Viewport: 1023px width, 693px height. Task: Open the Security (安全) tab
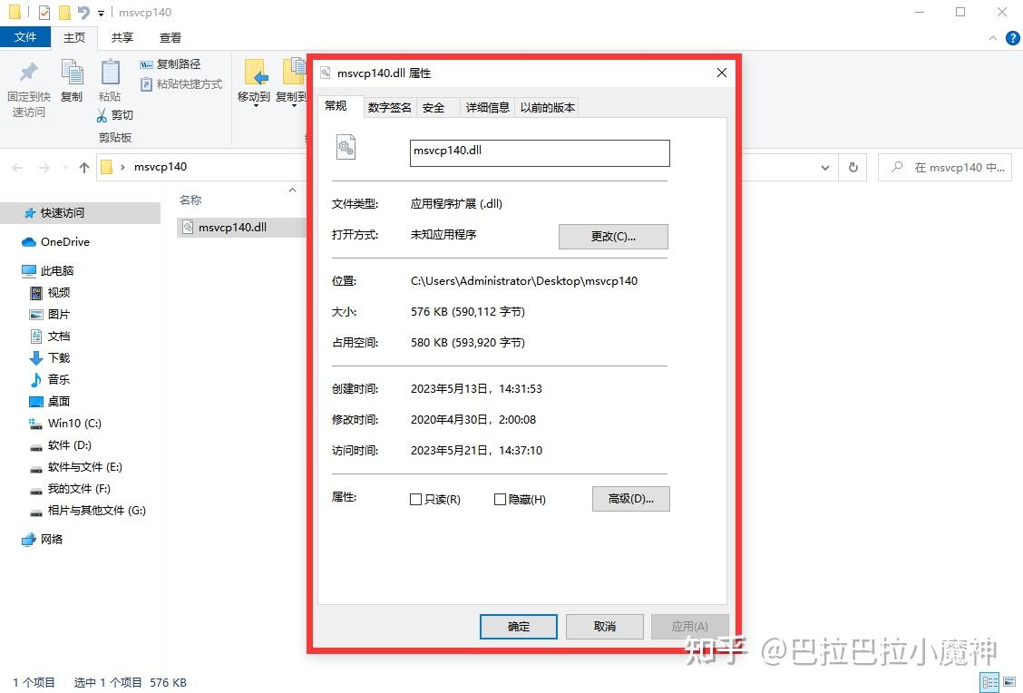(434, 108)
